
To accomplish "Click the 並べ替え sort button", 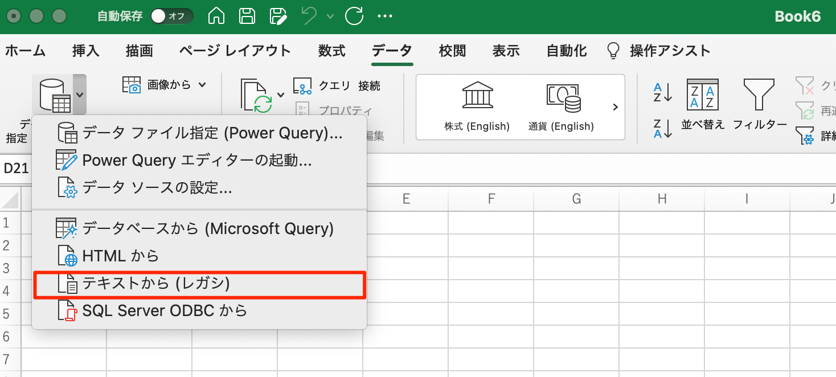I will (703, 104).
